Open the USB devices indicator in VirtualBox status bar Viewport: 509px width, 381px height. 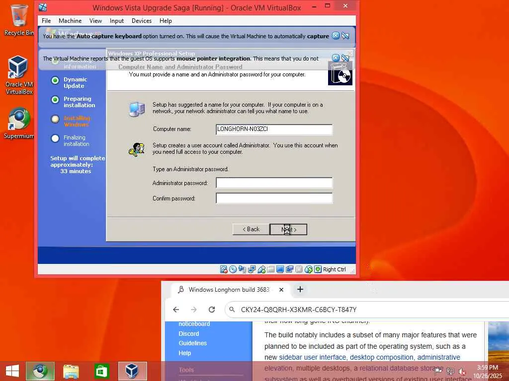[x=261, y=269]
